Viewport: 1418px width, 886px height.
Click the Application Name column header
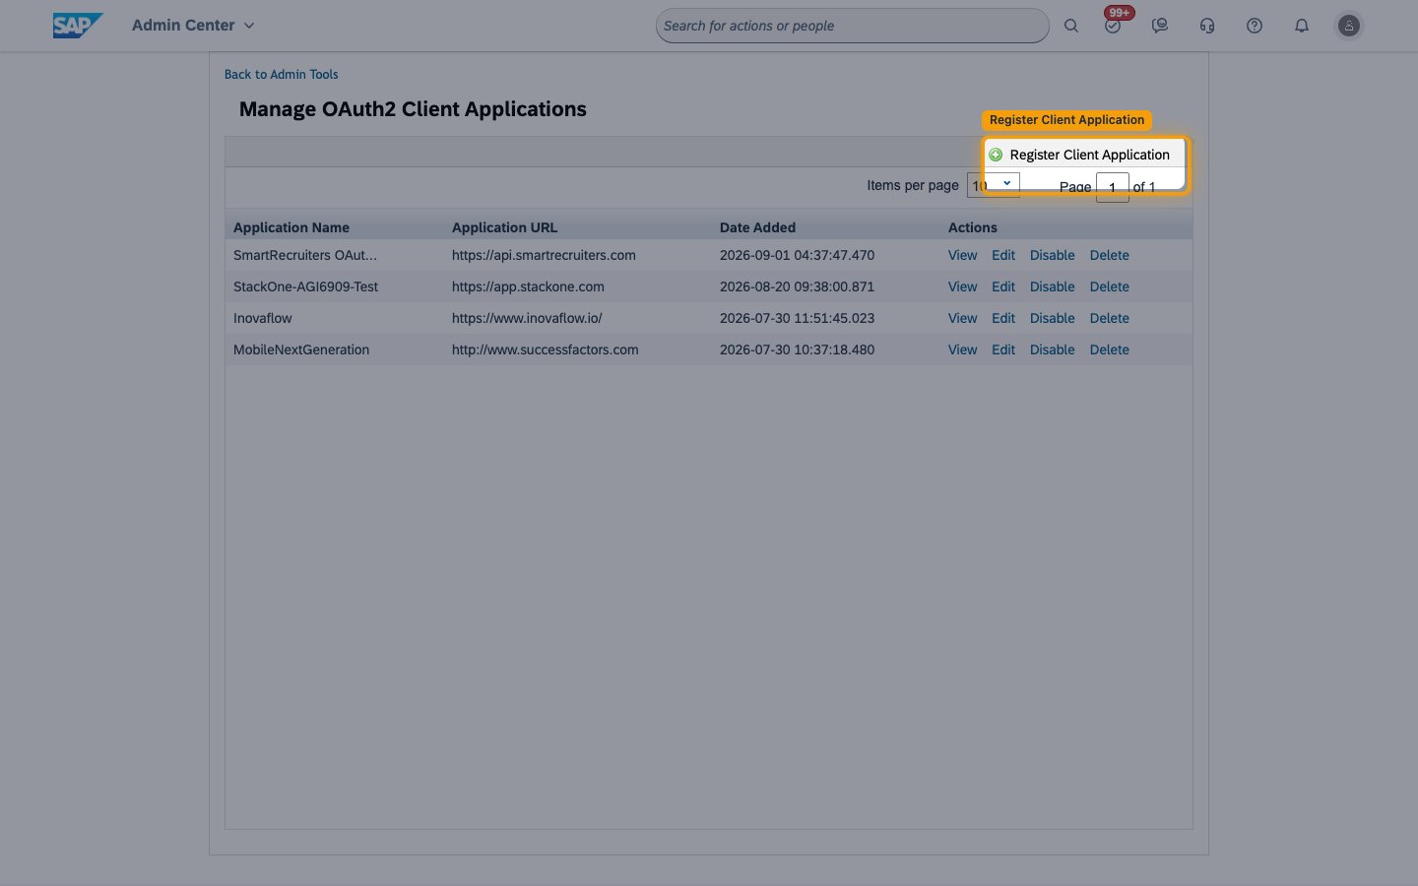[291, 227]
